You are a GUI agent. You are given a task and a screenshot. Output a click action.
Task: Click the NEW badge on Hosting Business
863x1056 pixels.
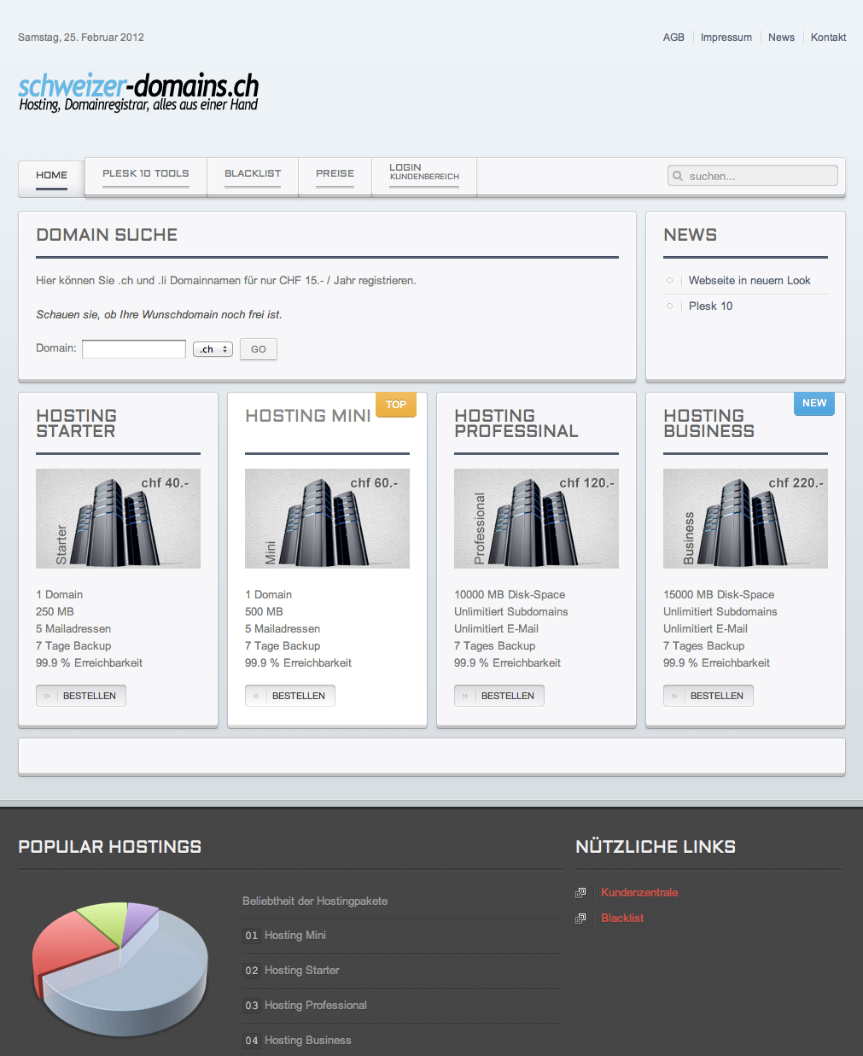click(x=813, y=403)
